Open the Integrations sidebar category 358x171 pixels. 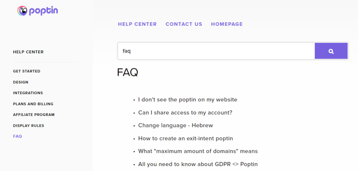tap(28, 93)
